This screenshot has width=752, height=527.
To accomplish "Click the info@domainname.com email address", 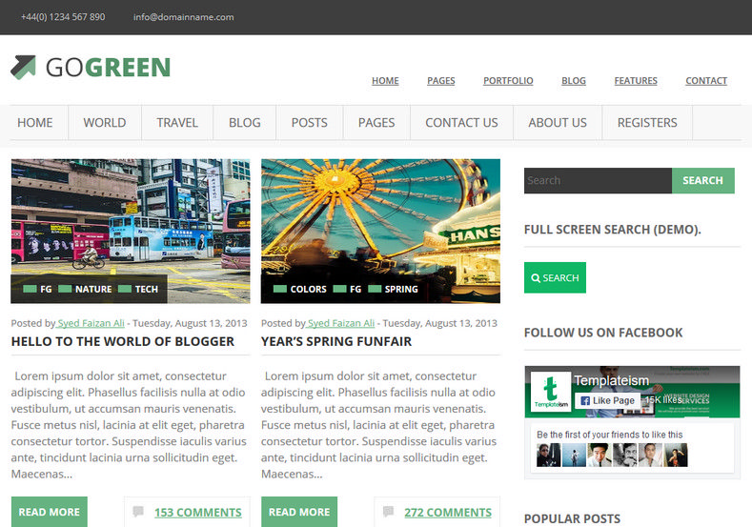I will pos(184,17).
